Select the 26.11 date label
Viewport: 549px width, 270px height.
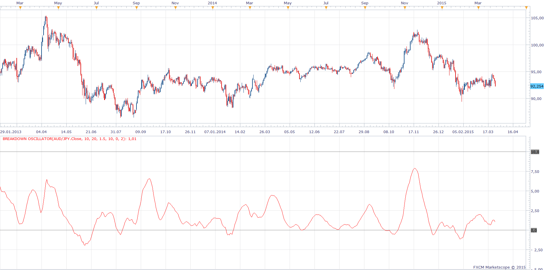pyautogui.click(x=190, y=132)
